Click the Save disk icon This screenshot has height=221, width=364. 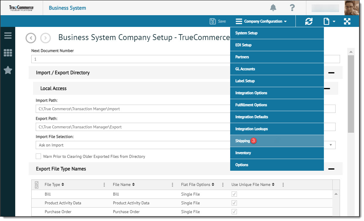tap(213, 21)
